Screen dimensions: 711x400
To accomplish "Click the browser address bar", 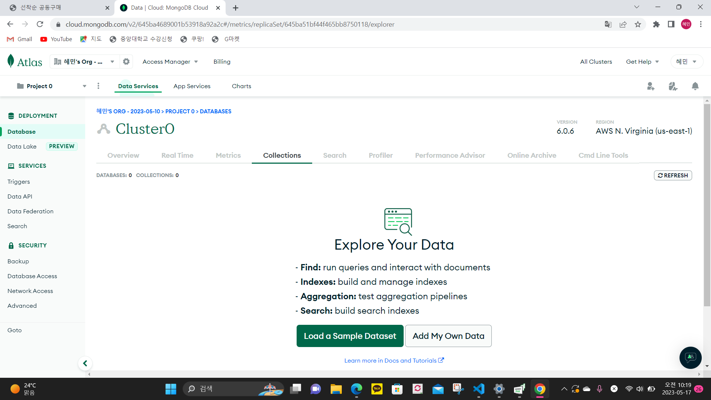I will pos(326,24).
